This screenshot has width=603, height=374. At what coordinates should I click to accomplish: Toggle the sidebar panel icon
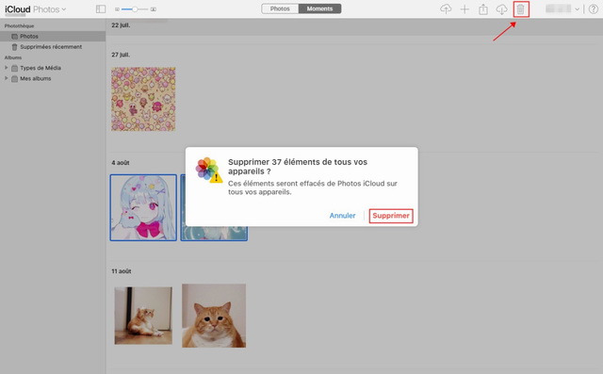coord(101,8)
